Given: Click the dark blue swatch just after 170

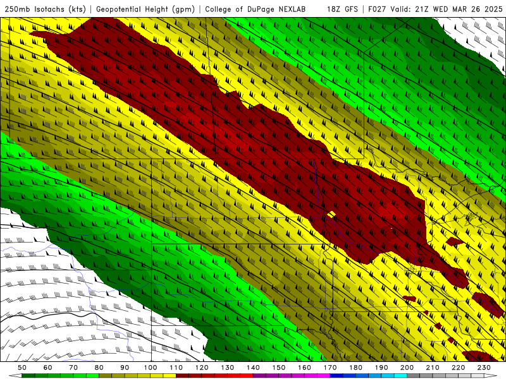Looking at the screenshot, I should tap(336, 376).
